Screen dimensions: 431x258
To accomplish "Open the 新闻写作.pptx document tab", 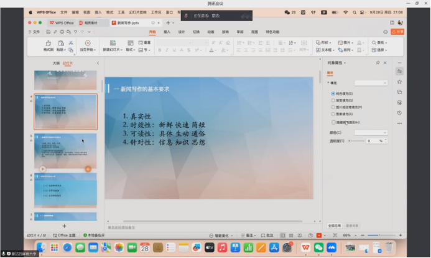I will [131, 22].
